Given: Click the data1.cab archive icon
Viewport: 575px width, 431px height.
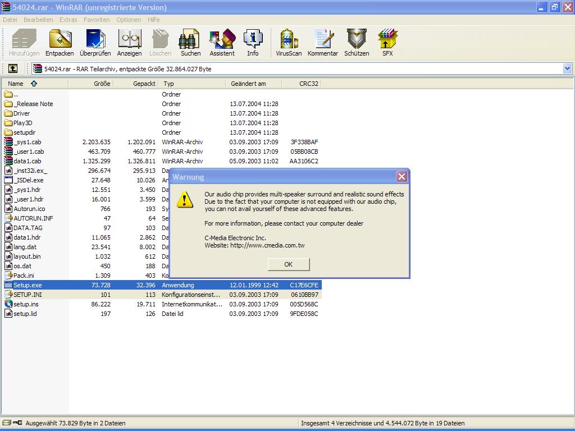Looking at the screenshot, I should [8, 161].
